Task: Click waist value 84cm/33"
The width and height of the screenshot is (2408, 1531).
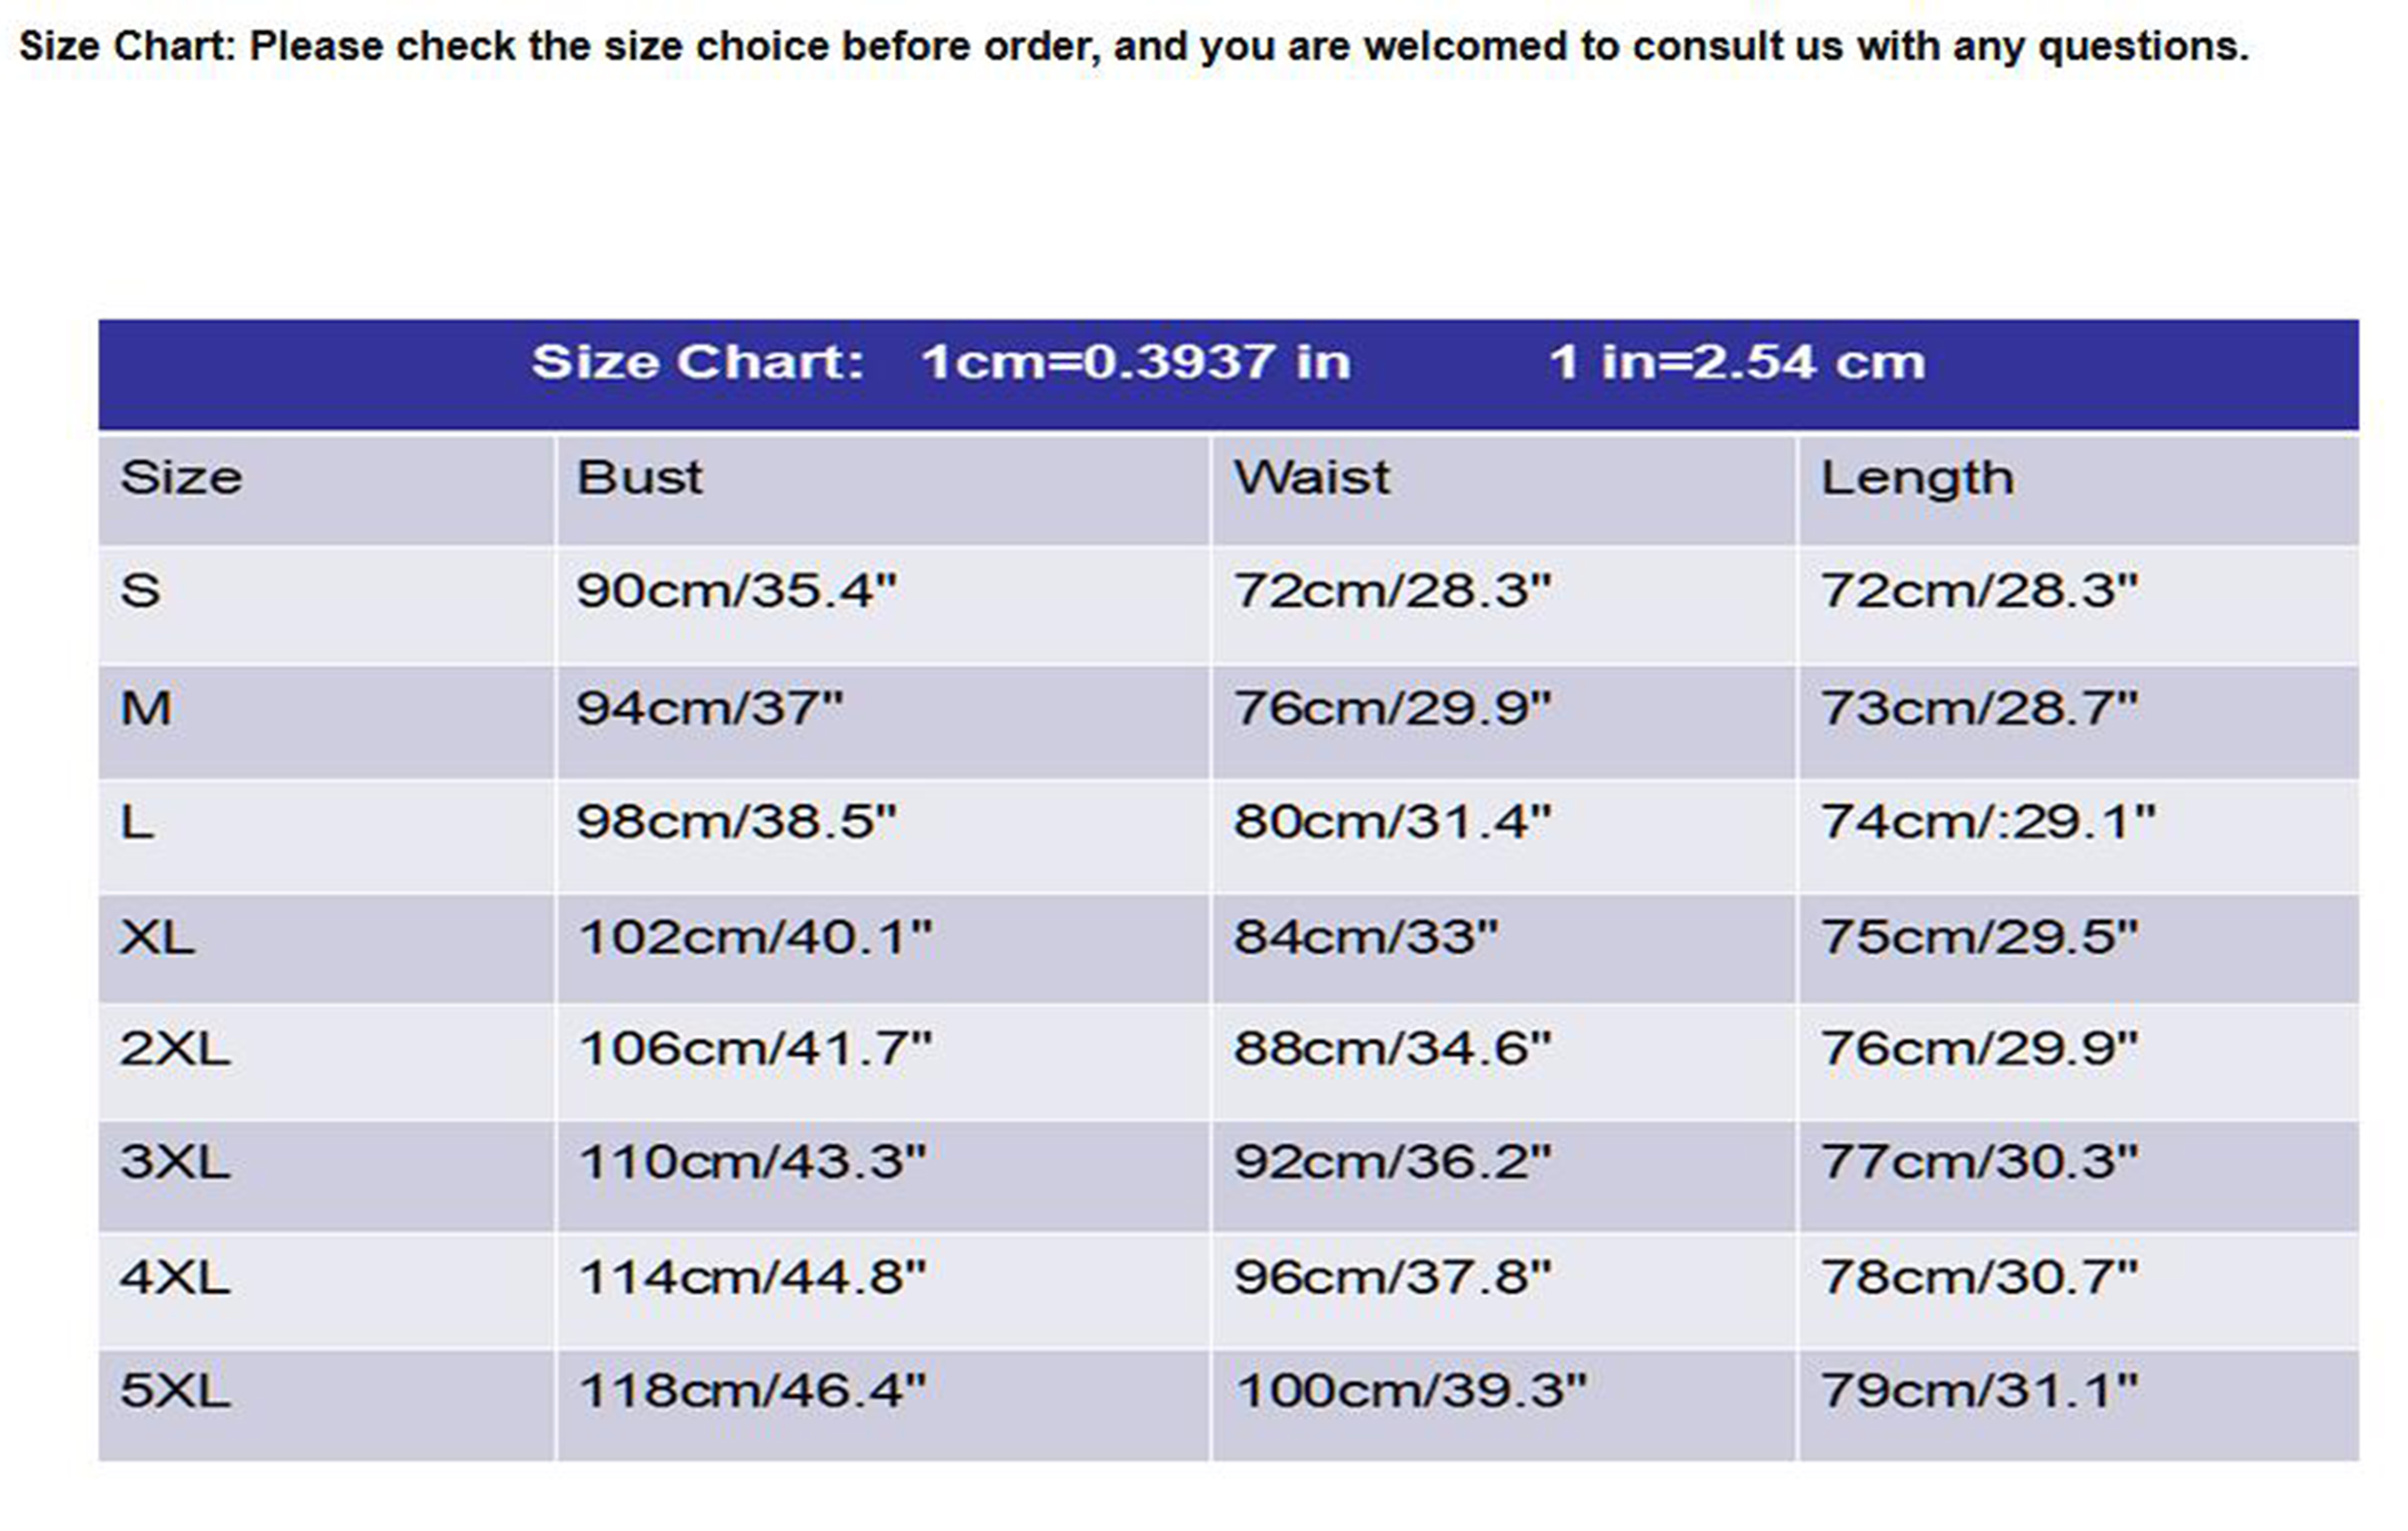Action: pyautogui.click(x=1365, y=938)
